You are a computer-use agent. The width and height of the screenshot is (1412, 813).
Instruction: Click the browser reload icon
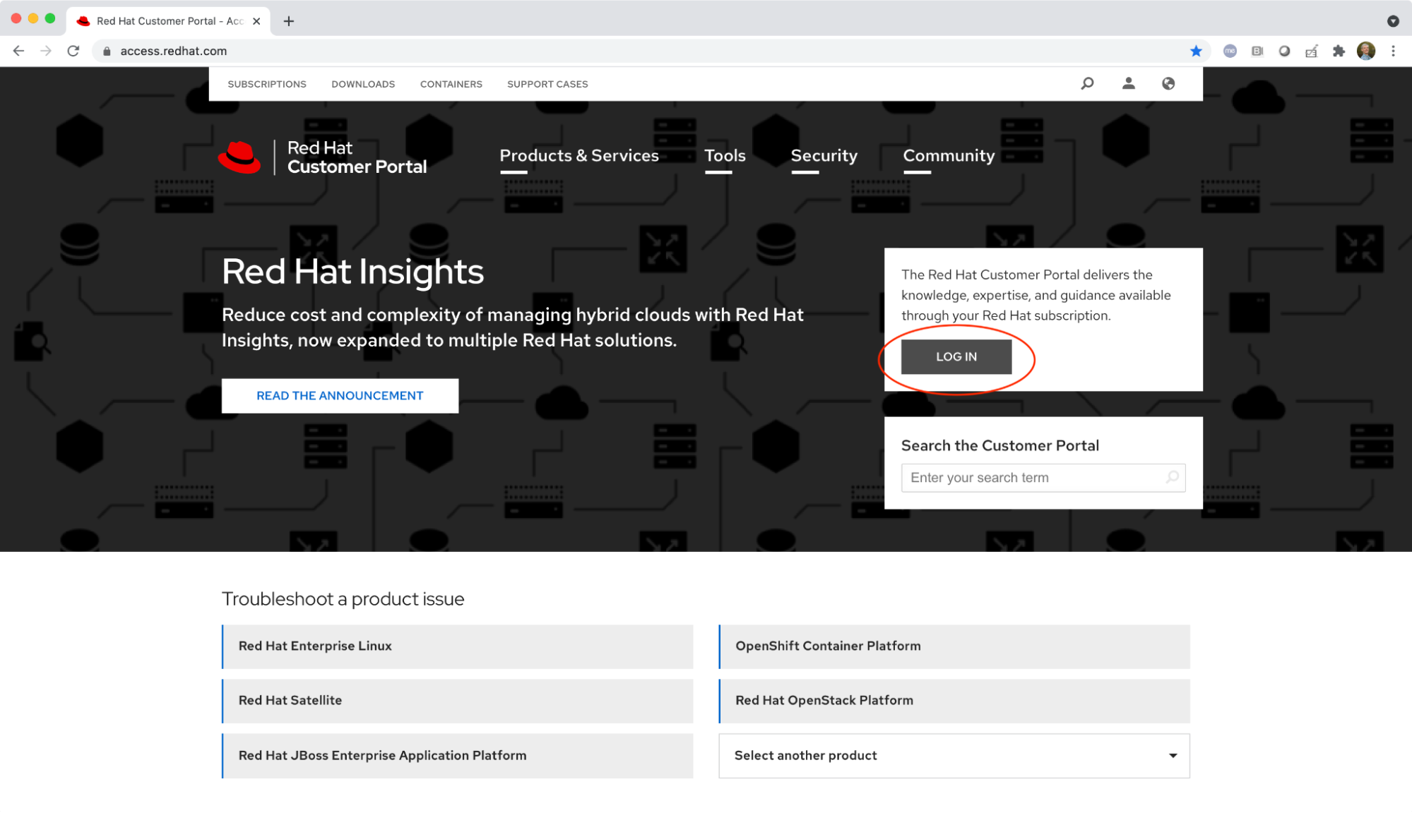(x=73, y=51)
